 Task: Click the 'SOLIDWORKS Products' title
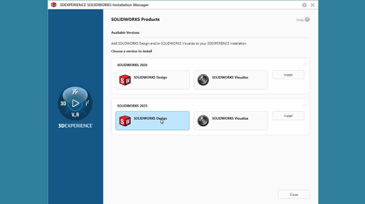point(135,19)
